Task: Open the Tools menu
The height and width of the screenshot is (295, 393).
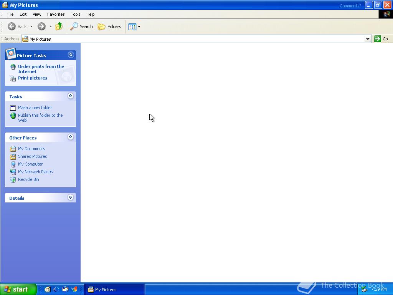Action: 76,14
